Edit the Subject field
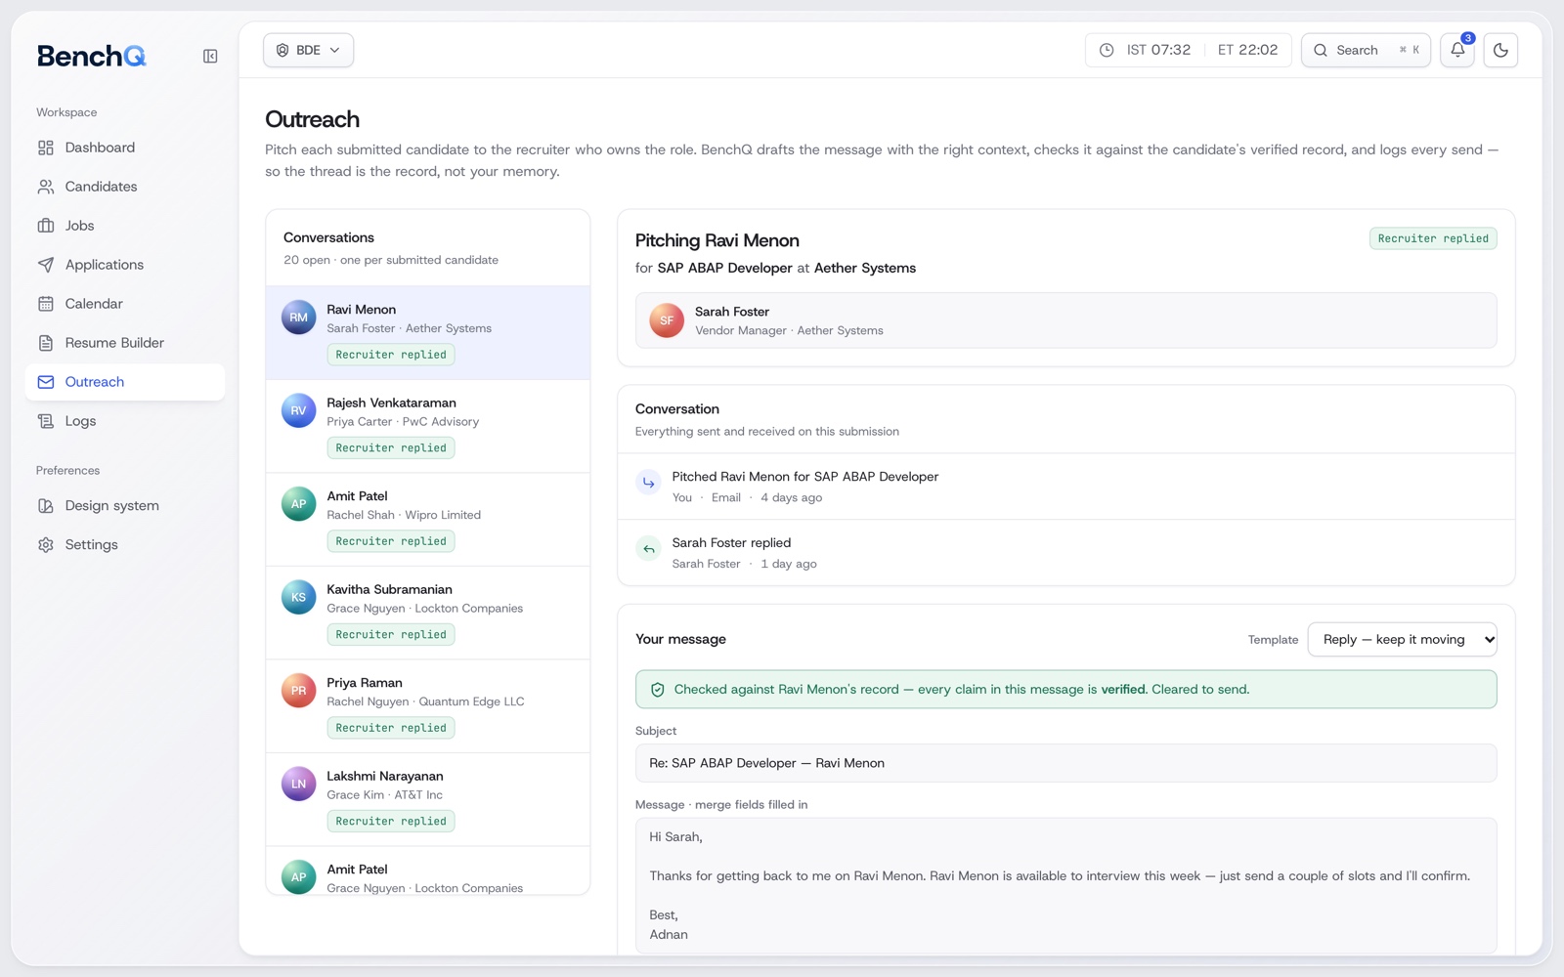Image resolution: width=1564 pixels, height=977 pixels. (1065, 763)
